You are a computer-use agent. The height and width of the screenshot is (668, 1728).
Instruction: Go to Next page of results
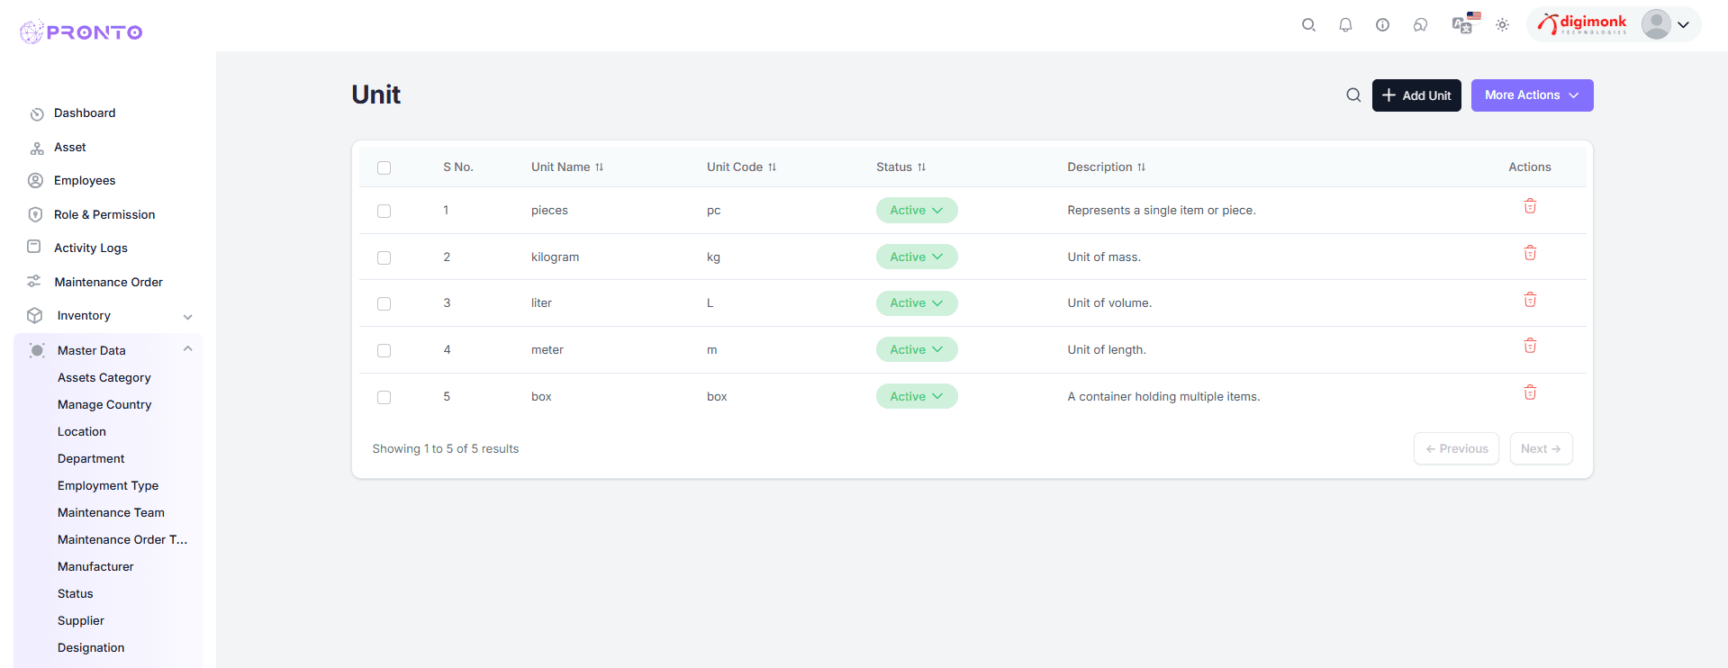point(1540,448)
